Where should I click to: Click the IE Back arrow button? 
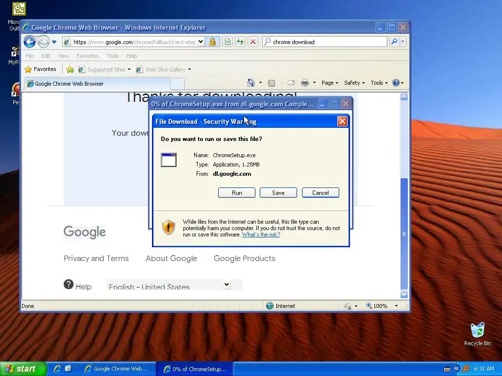click(x=29, y=42)
